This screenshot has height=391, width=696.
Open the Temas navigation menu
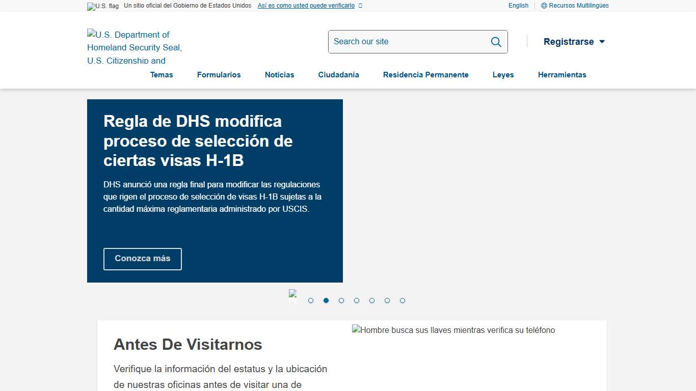tap(162, 75)
